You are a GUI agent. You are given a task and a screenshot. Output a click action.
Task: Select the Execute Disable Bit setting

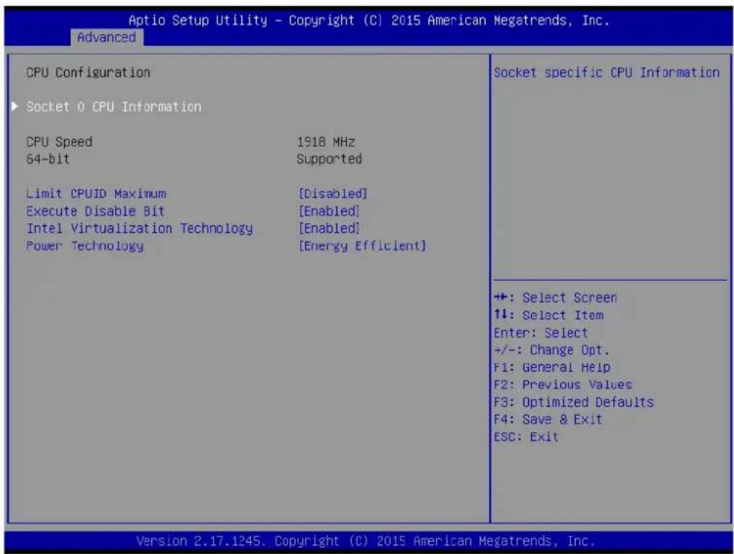coord(95,211)
